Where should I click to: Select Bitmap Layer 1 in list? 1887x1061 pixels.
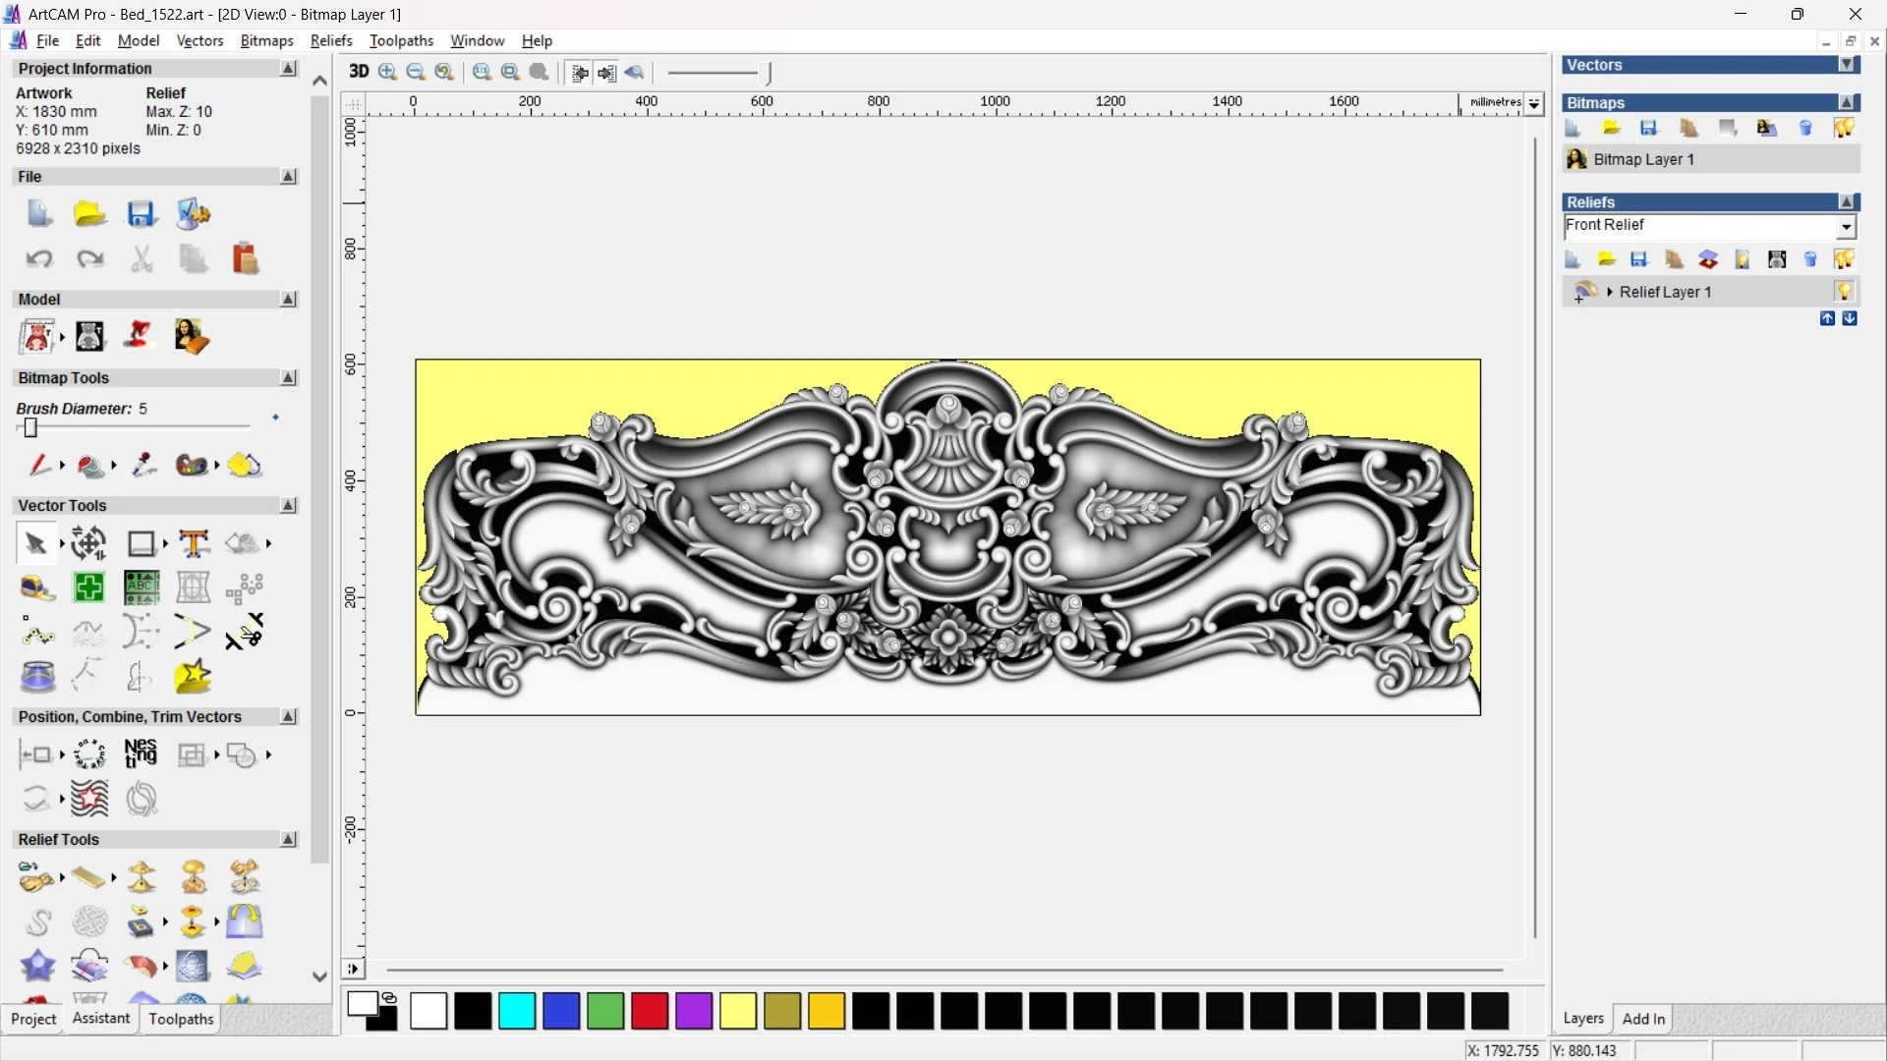(1643, 159)
